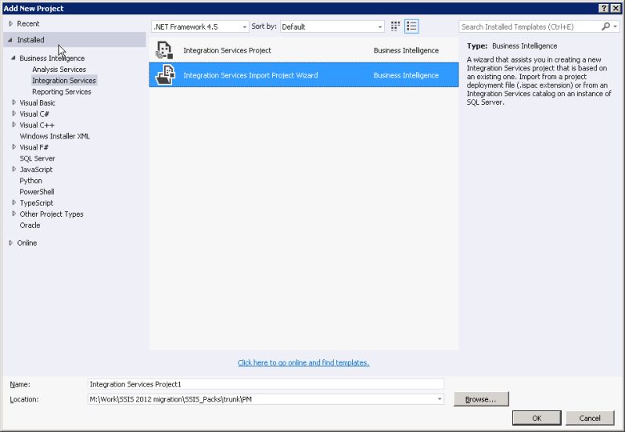Click the Import Project Wizard template icon
Viewport: 625px width, 432px height.
tap(165, 75)
